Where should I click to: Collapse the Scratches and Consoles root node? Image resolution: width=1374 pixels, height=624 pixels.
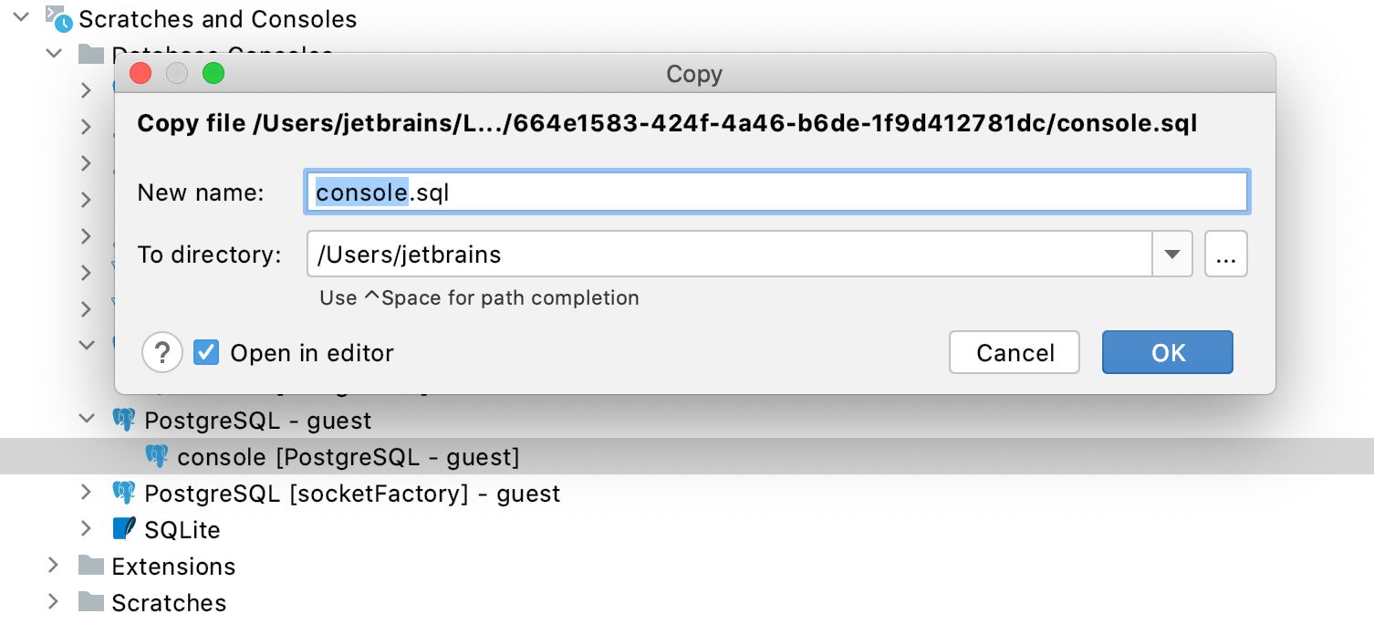tap(21, 16)
